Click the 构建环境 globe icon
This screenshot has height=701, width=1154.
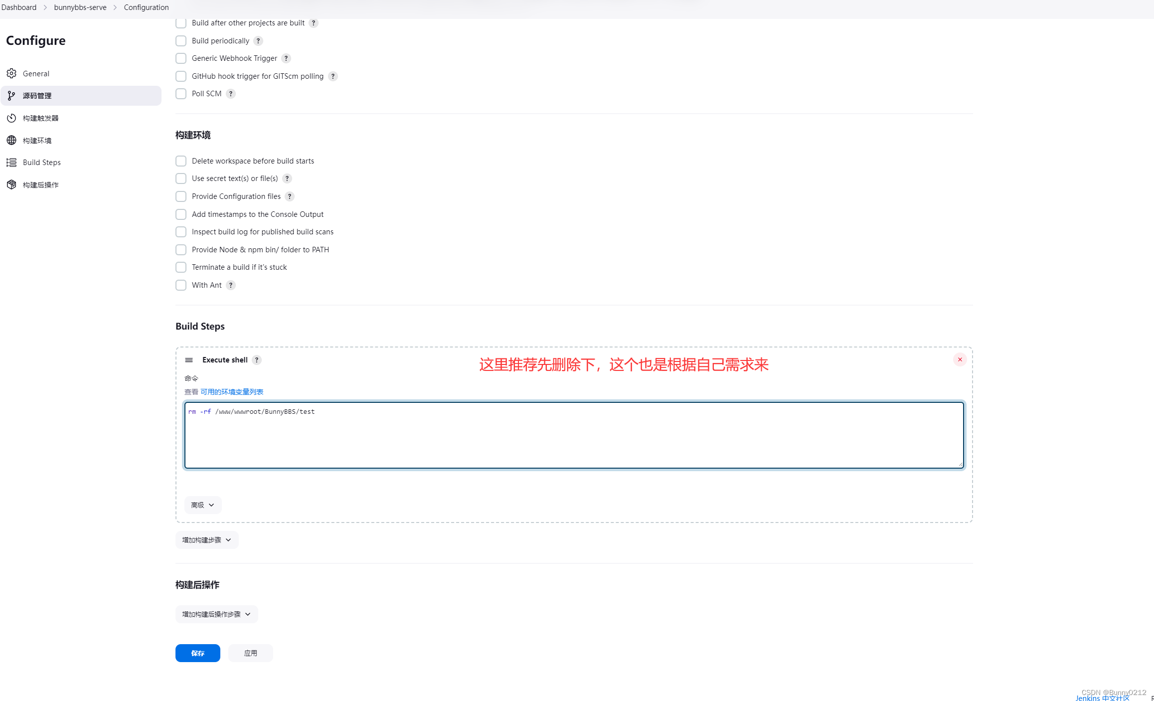(11, 140)
